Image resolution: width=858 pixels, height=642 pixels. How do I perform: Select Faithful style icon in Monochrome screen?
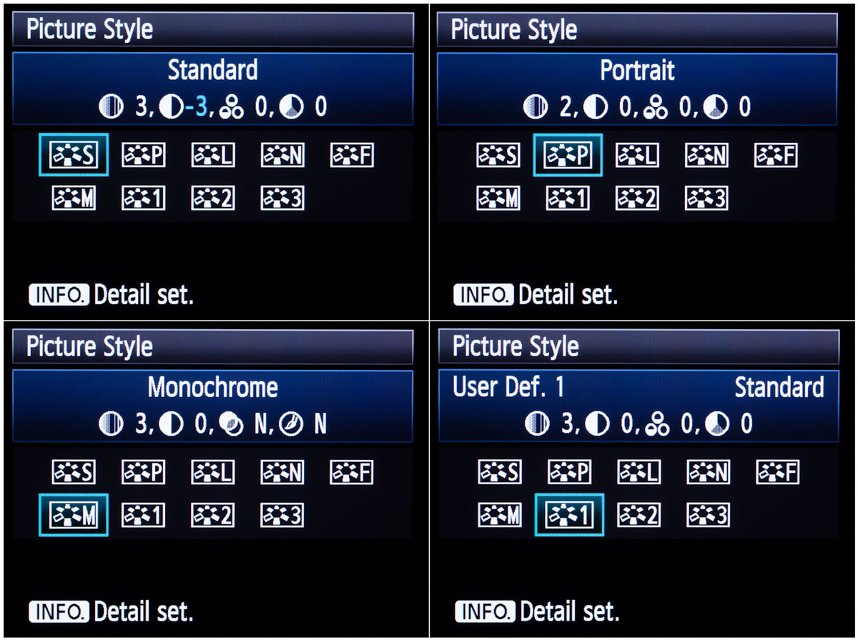(x=352, y=472)
